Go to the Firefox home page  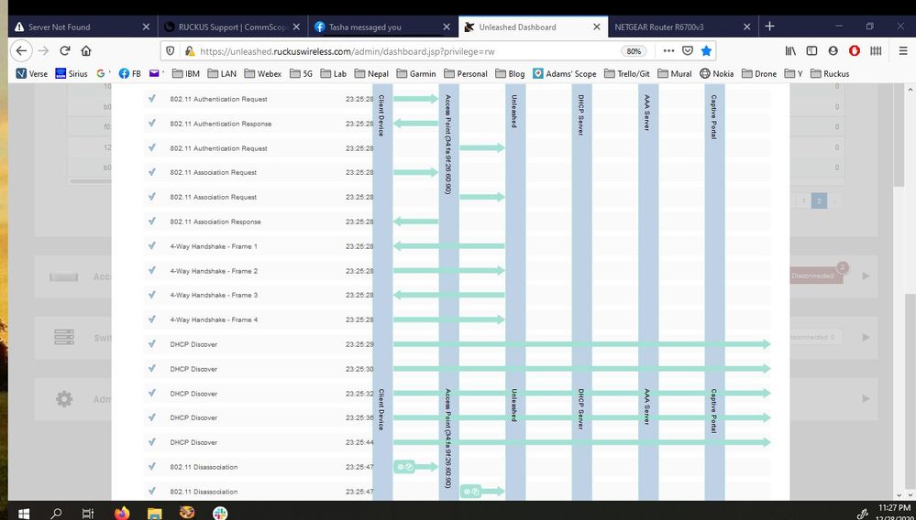point(86,51)
